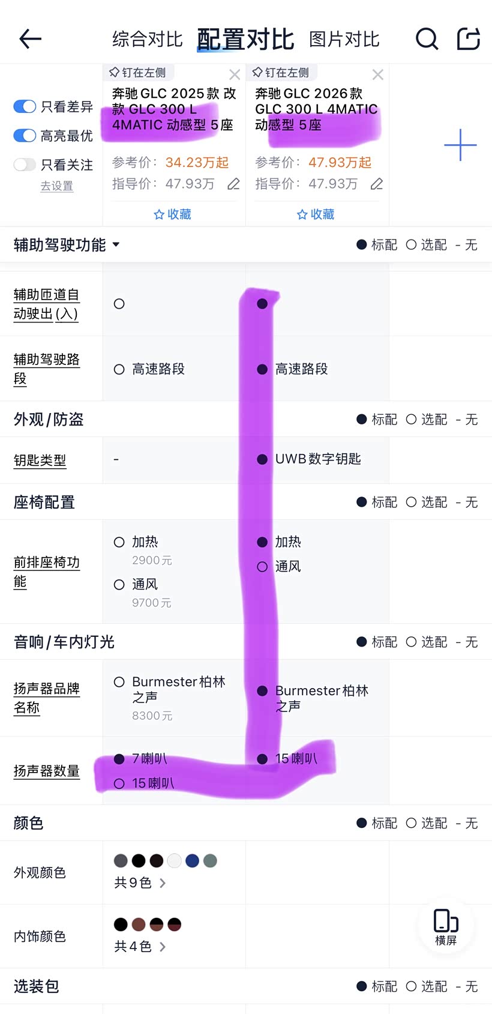Expand the 辅助驾驶功能 section dropdown
Screen dimensions: 492x1014
click(116, 245)
